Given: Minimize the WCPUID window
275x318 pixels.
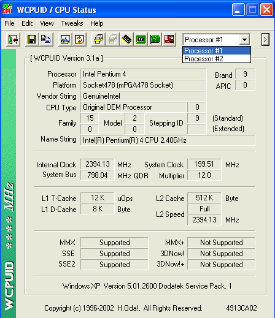Looking at the screenshot, I should (x=238, y=10).
